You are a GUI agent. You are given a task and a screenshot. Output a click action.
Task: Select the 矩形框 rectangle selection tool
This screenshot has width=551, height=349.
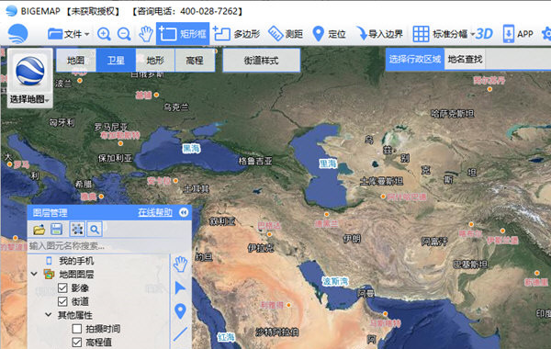tap(183, 34)
